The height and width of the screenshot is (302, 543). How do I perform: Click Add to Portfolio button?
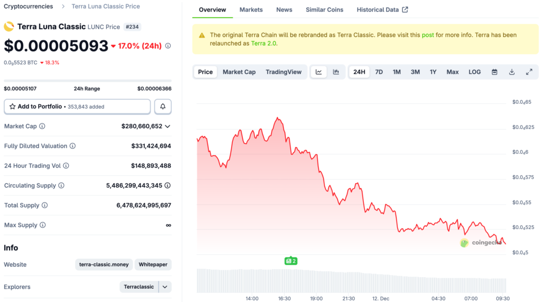click(77, 106)
